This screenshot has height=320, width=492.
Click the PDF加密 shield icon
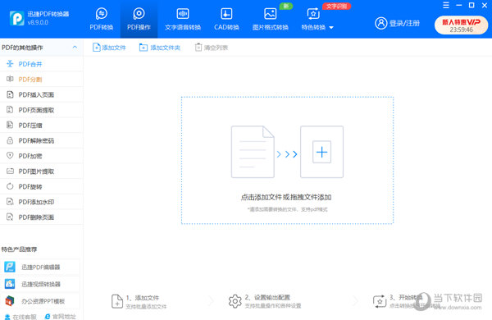[10, 155]
